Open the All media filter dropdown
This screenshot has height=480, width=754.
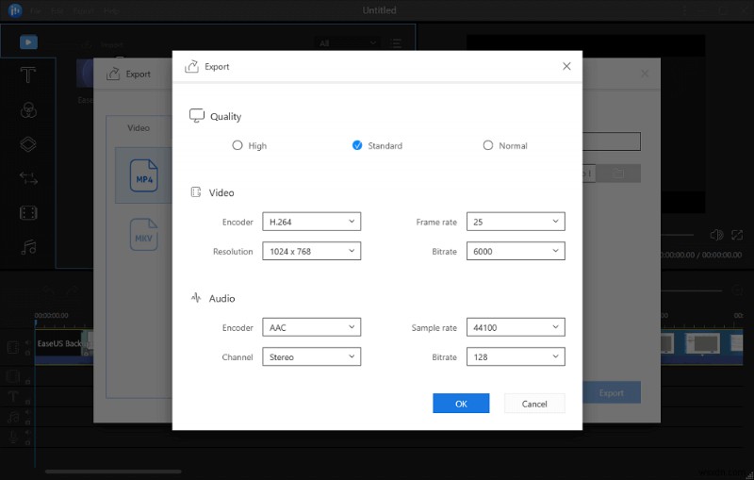coord(347,43)
